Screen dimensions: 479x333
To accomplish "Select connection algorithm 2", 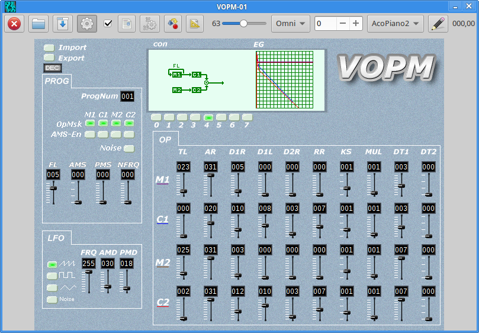I will pyautogui.click(x=182, y=117).
